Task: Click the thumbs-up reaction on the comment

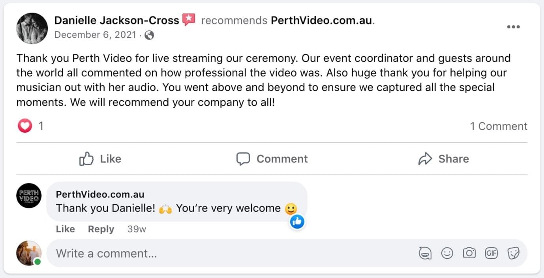Action: 297,222
